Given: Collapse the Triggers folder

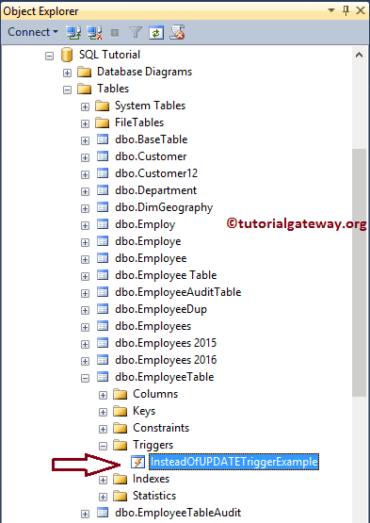Looking at the screenshot, I should pos(104,446).
